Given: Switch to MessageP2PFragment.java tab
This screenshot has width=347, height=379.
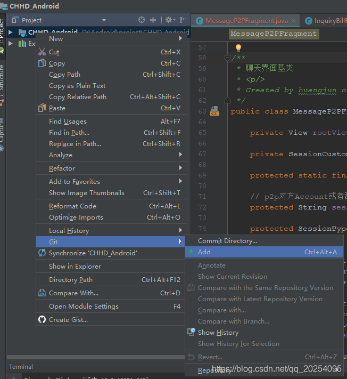Looking at the screenshot, I should click(x=246, y=21).
